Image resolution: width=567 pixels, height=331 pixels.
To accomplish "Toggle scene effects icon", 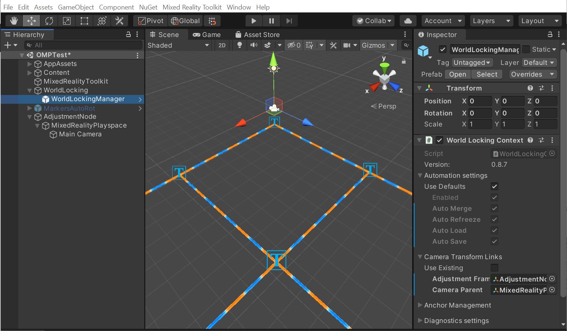I will point(268,45).
